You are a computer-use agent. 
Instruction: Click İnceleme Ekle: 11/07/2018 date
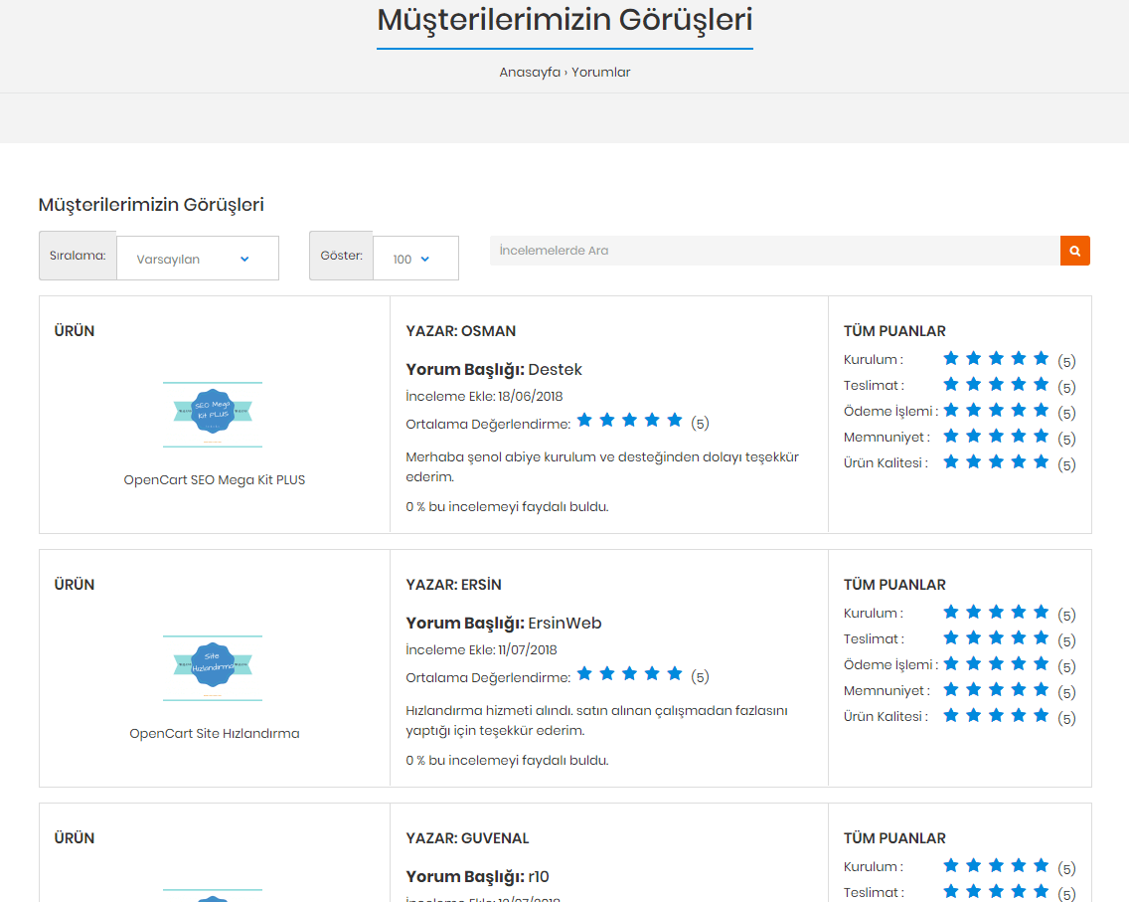(x=481, y=649)
